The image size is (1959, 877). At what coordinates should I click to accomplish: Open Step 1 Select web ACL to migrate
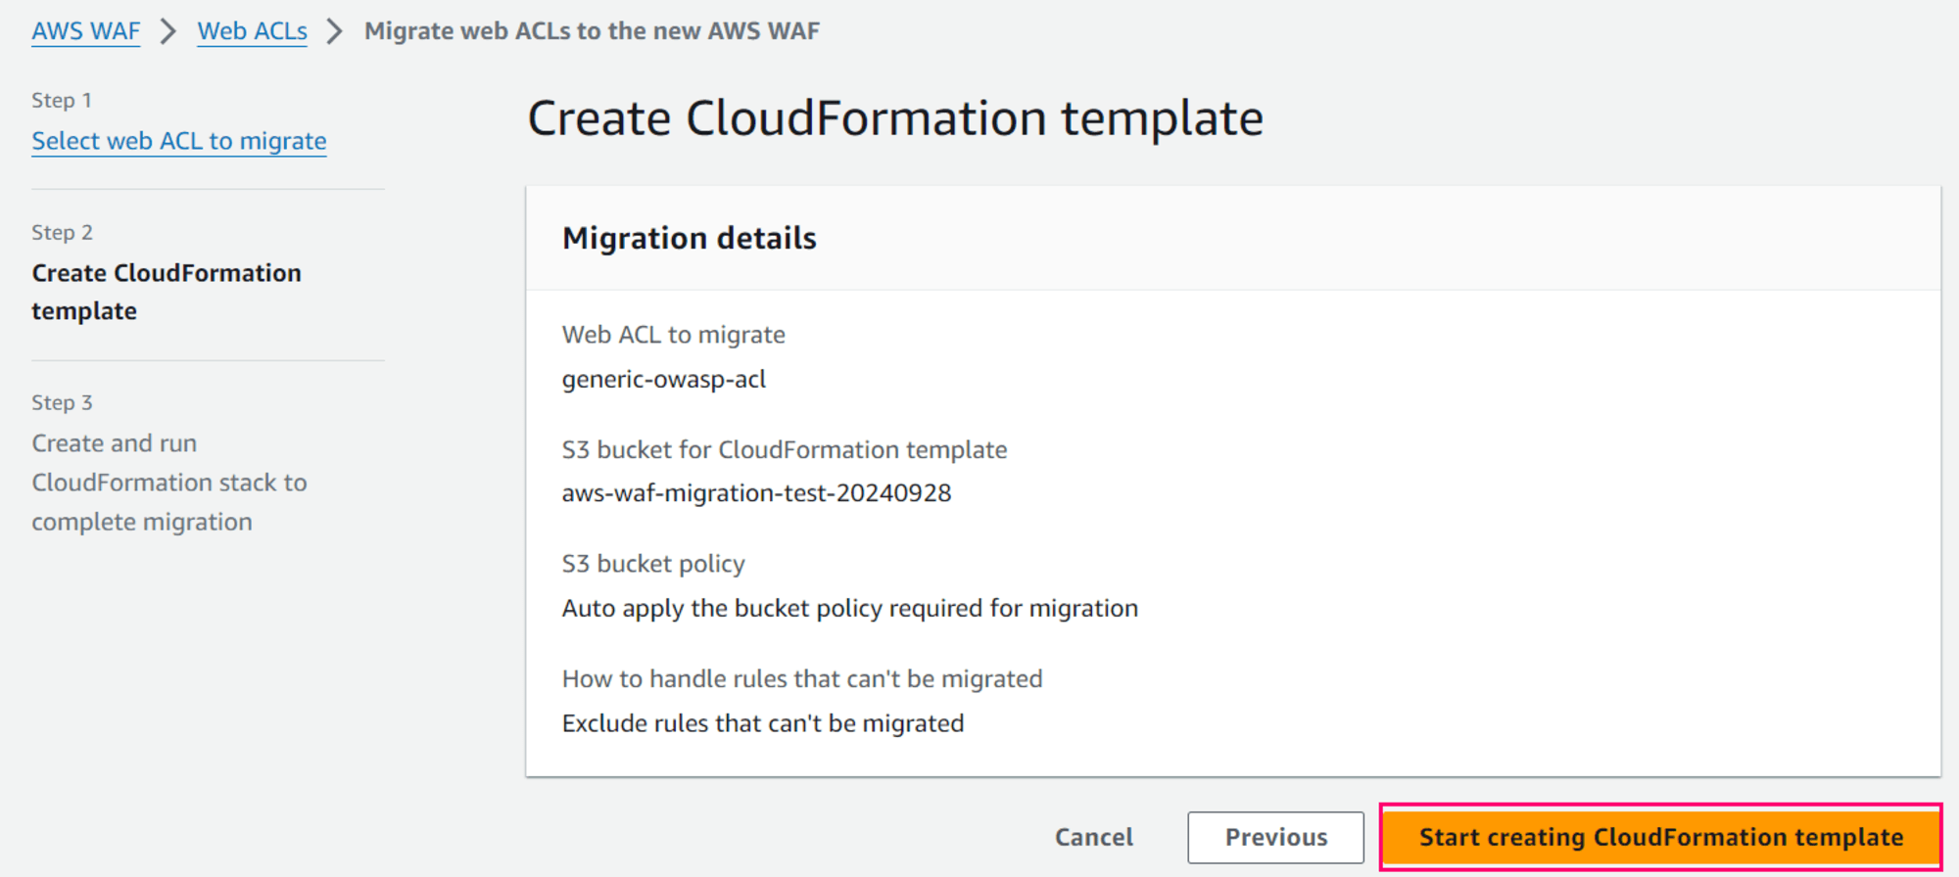tap(179, 141)
